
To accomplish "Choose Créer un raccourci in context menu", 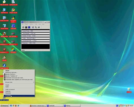I will coord(19,89).
